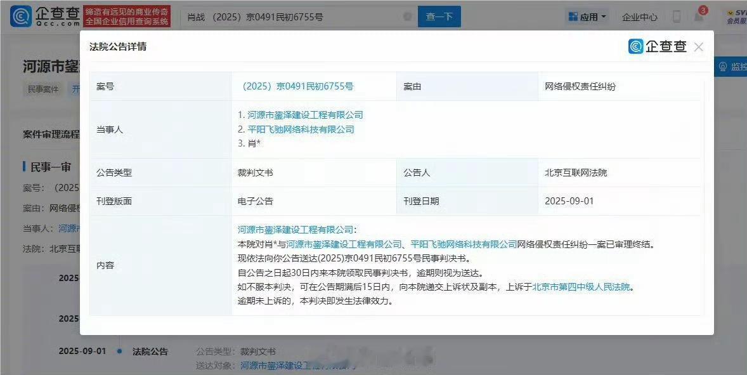This screenshot has width=747, height=375.
Task: Select the 网络侵权责任纠纷 cell text
Action: click(x=580, y=86)
